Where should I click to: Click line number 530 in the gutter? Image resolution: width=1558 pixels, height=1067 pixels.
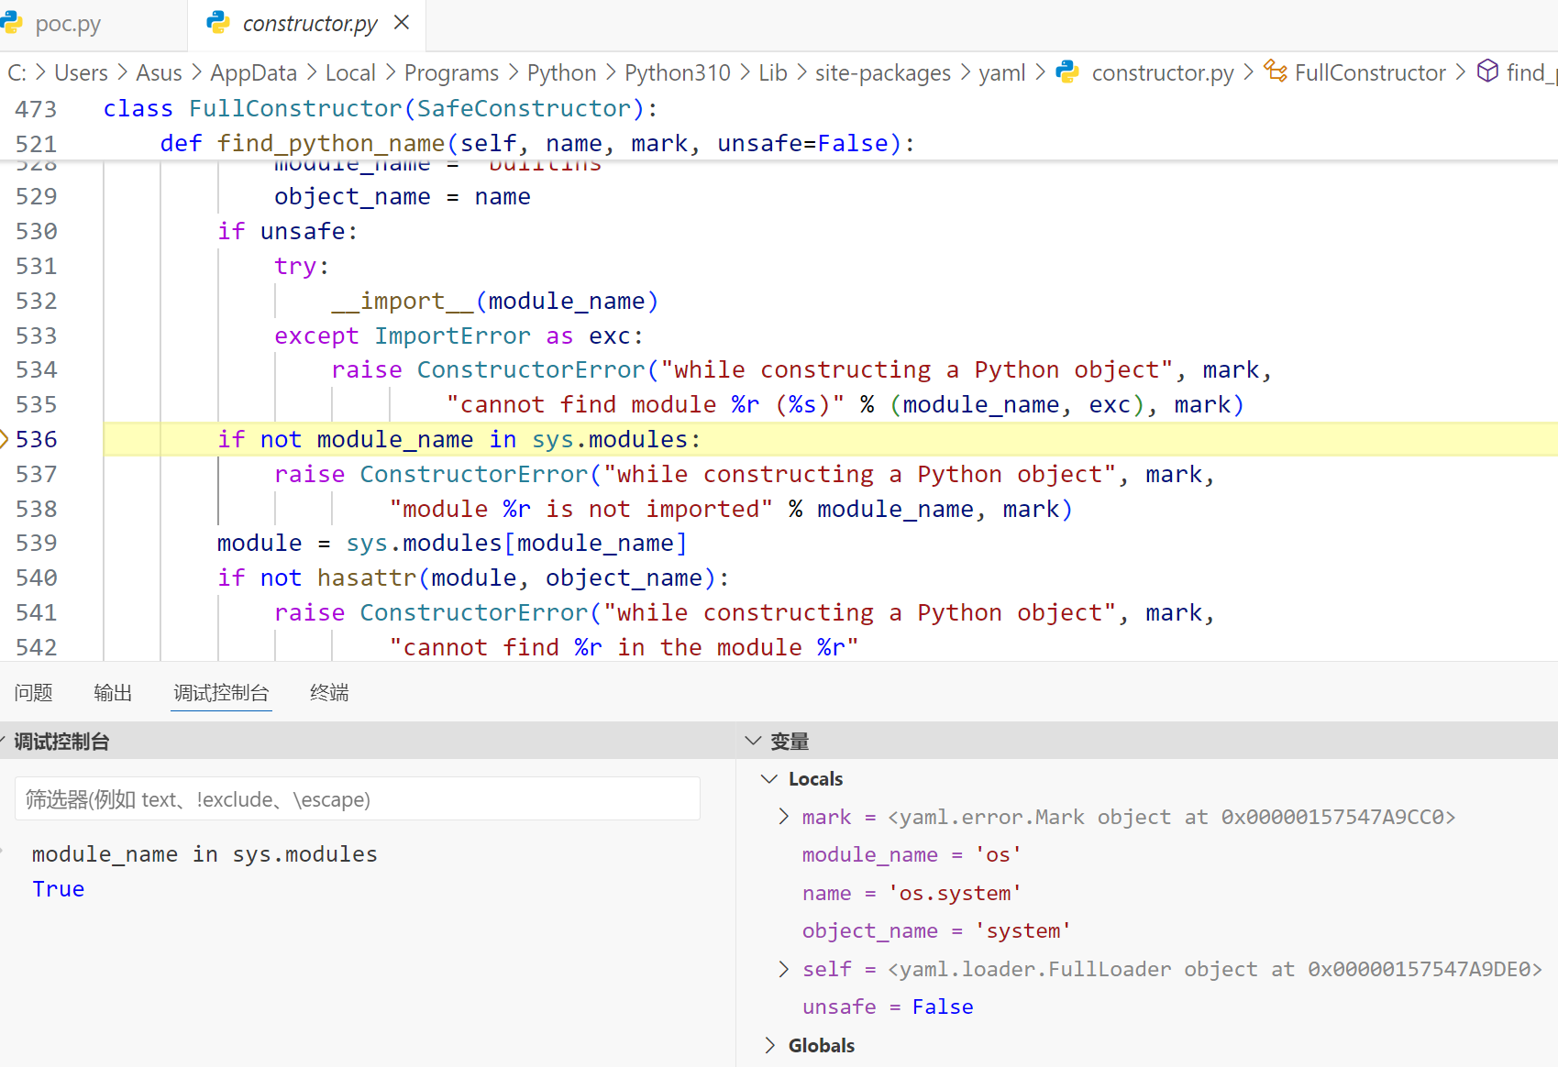coord(37,231)
